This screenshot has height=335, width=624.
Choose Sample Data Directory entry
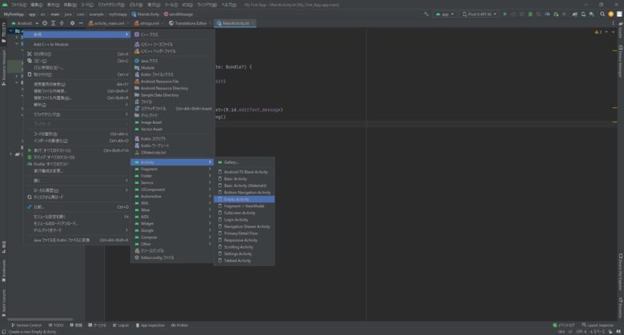(x=172, y=95)
